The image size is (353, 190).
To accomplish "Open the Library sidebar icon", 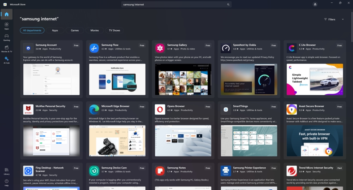I will click(6, 171).
